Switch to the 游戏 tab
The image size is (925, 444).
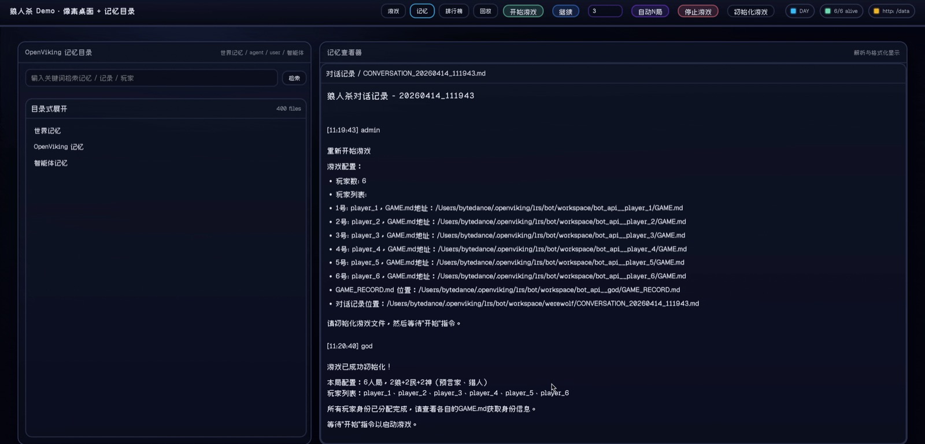[393, 11]
